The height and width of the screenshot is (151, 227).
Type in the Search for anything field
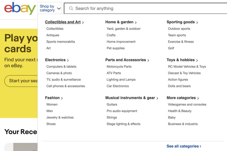[146, 8]
